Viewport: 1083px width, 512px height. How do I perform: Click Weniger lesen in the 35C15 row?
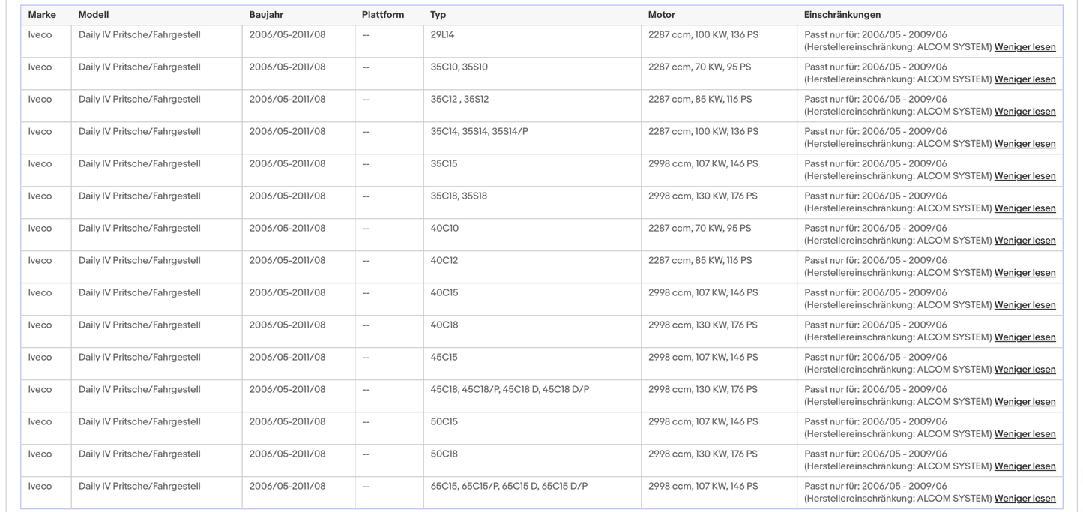tap(1025, 176)
